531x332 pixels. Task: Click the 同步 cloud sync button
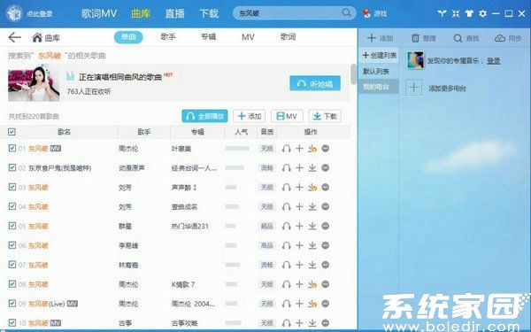point(508,38)
